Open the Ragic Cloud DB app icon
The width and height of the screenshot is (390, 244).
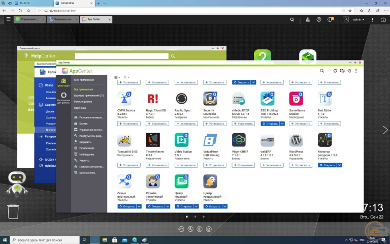click(x=153, y=99)
